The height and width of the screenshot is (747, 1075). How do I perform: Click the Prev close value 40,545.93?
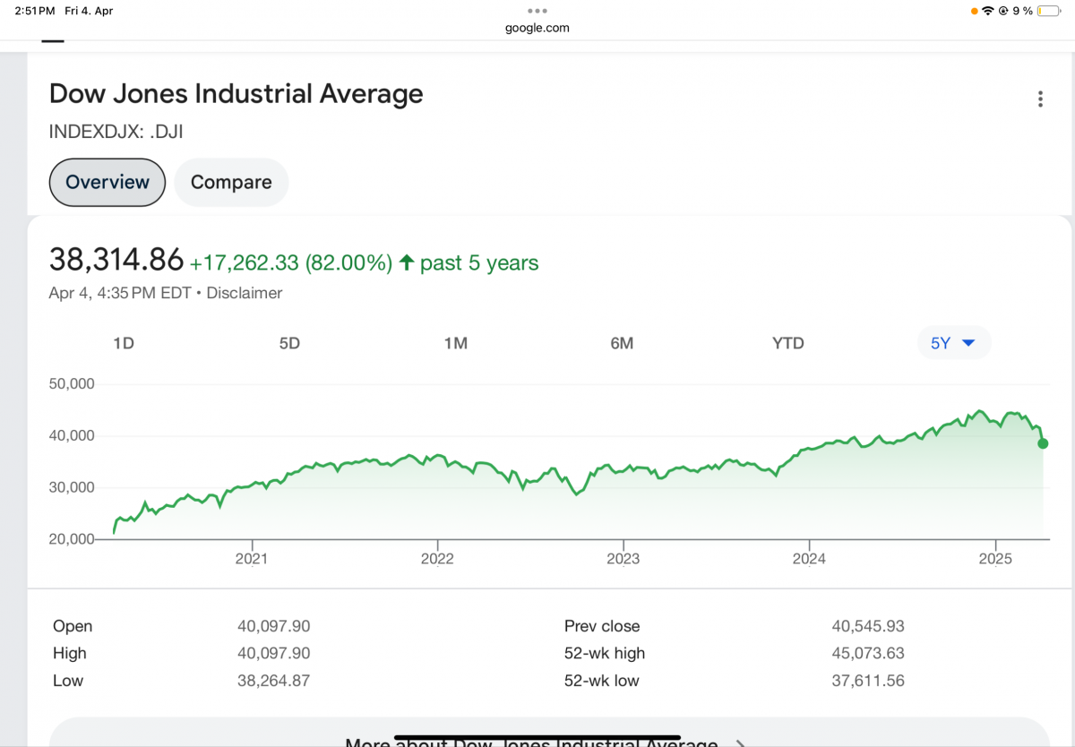click(x=868, y=626)
